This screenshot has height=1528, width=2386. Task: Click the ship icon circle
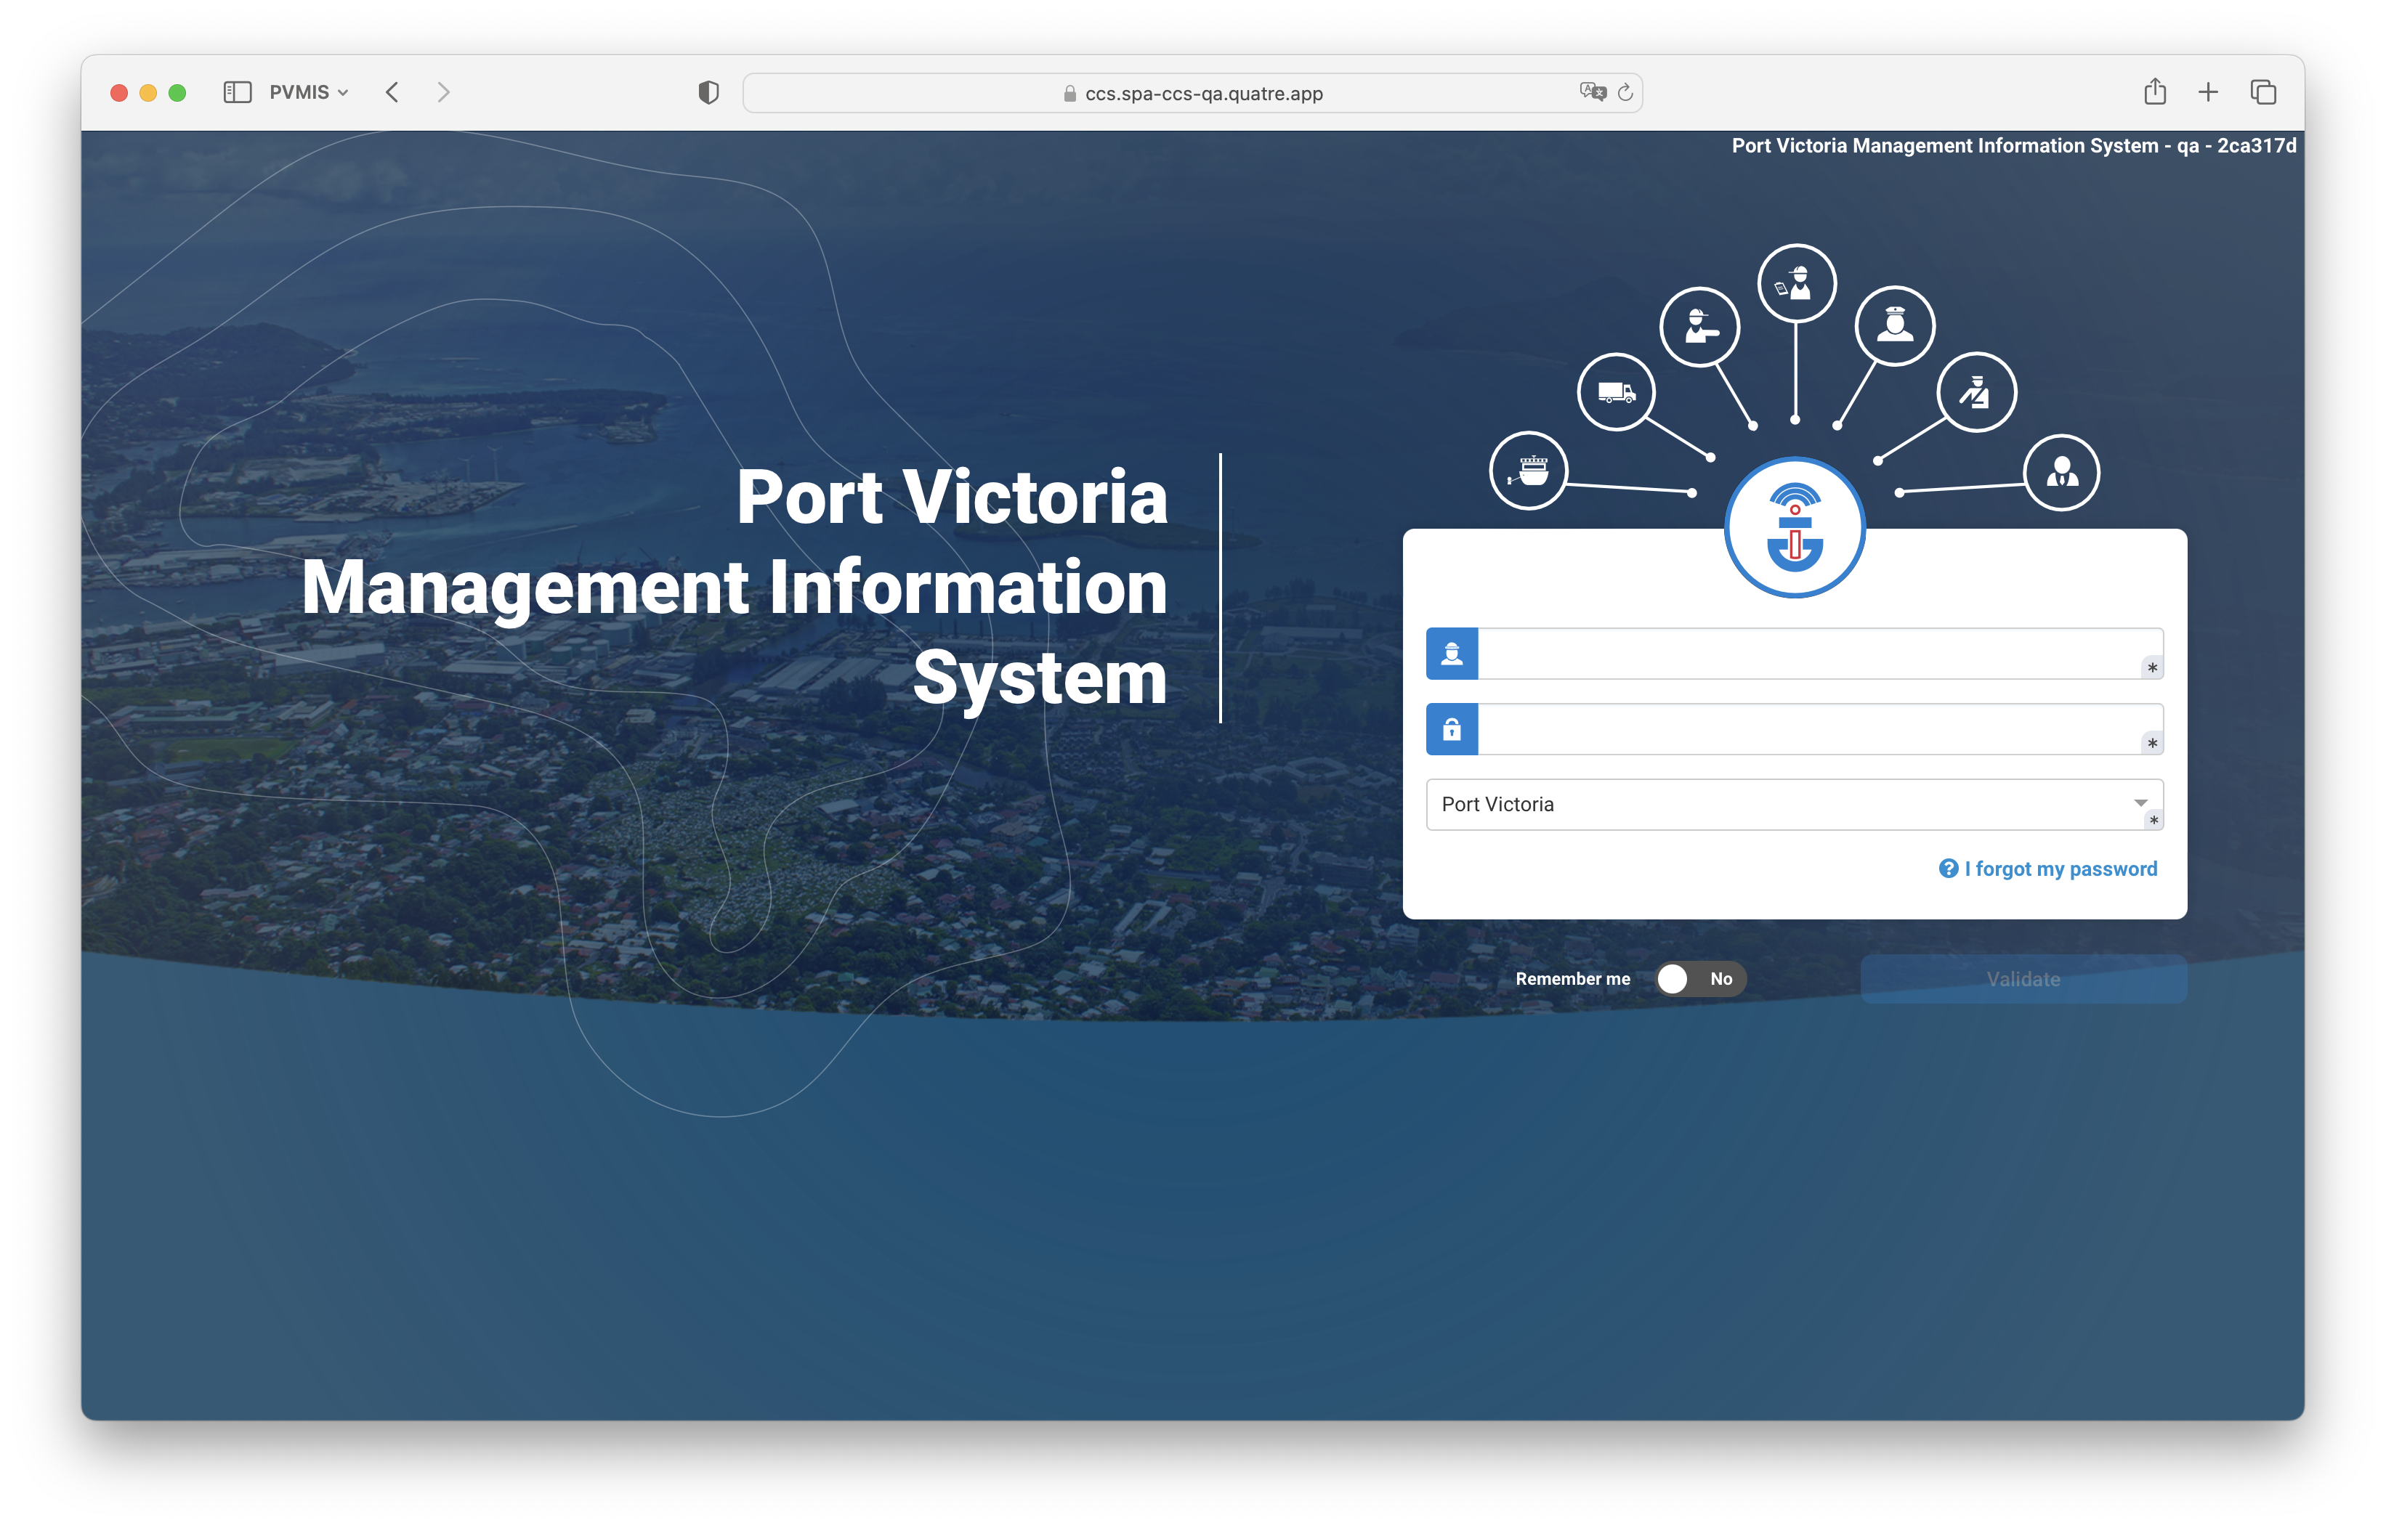(x=1529, y=471)
